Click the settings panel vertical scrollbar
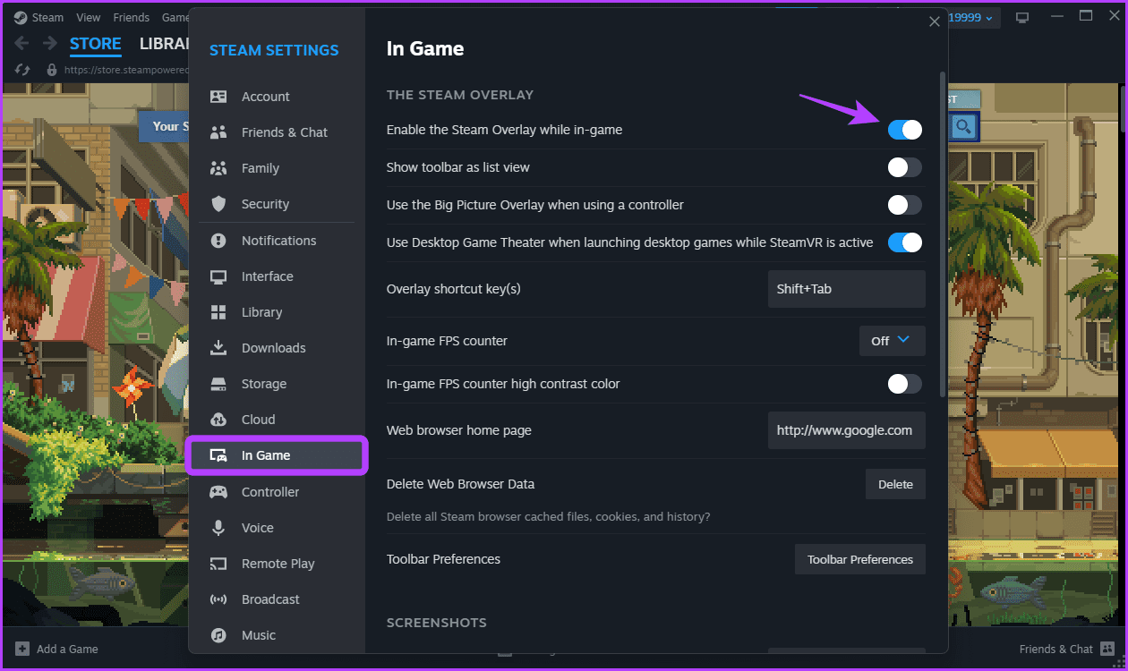1128x671 pixels. 942,234
